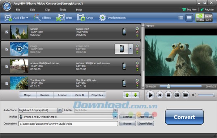Expand iceage device profile dropdown arrow

130,49
